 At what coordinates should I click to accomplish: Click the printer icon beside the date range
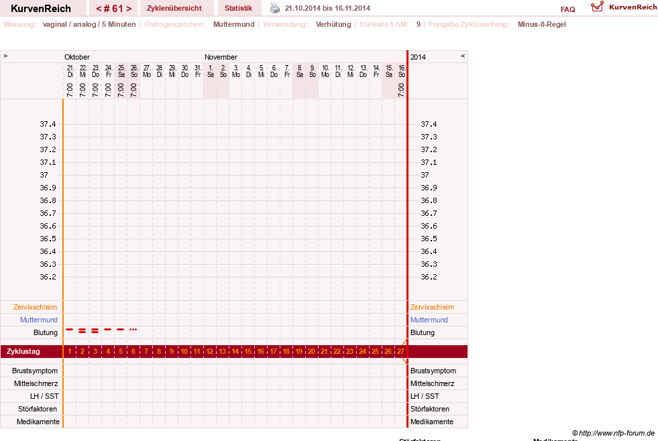pos(275,8)
